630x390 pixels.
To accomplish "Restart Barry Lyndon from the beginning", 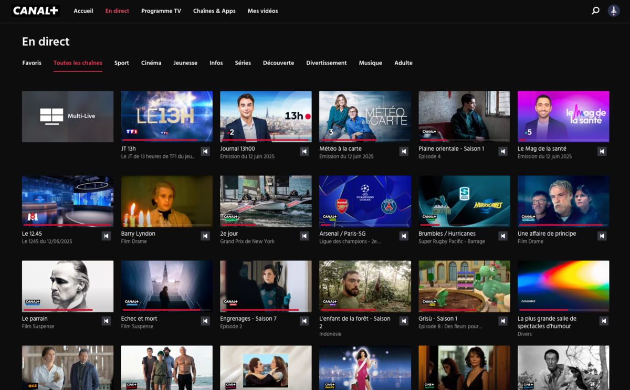I will tap(205, 236).
